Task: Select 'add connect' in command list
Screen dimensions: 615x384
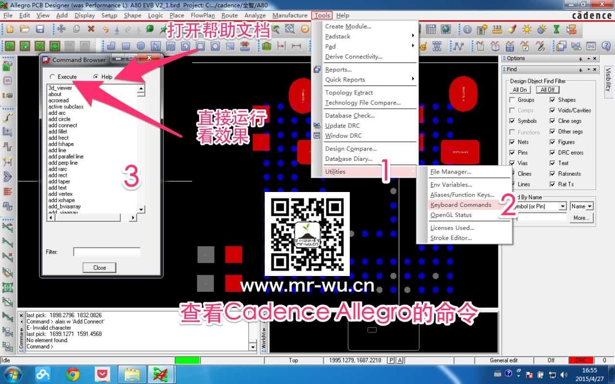Action: tap(63, 125)
